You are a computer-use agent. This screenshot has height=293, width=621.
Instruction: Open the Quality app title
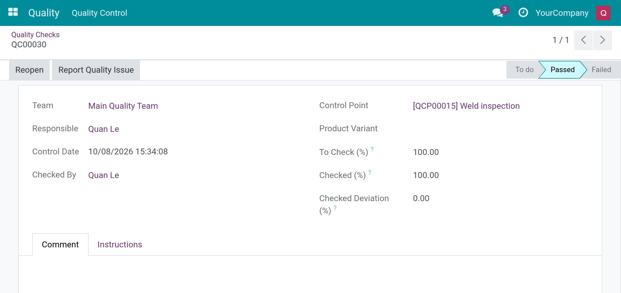coord(44,13)
